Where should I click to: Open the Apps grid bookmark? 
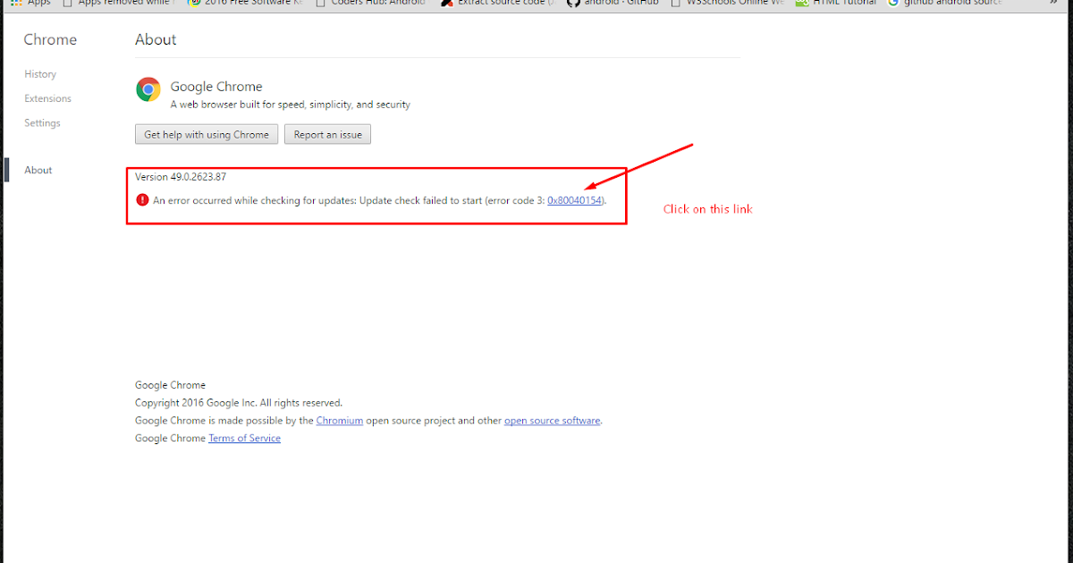[x=30, y=4]
